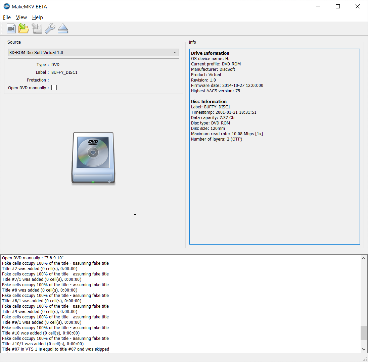Select the 'Current profile: DVD-ROM' line
The image size is (368, 362).
point(216,64)
